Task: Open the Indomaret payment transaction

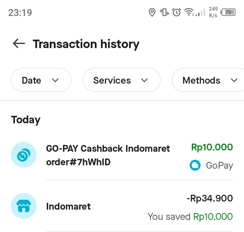Action: pos(122,206)
